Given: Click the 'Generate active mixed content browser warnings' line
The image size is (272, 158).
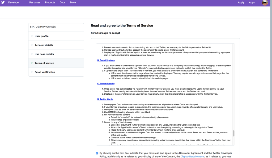Looking at the screenshot, I should click(x=133, y=138).
